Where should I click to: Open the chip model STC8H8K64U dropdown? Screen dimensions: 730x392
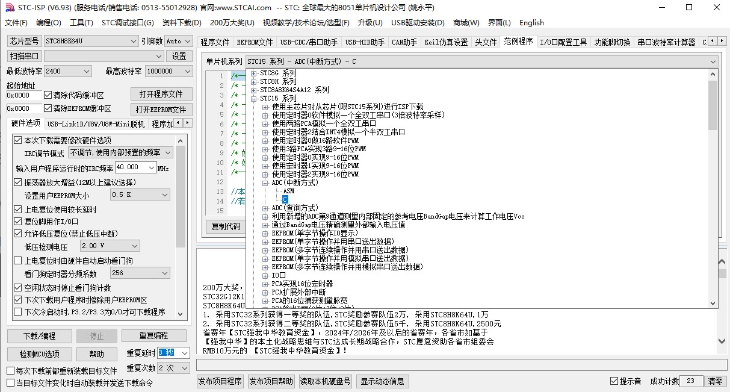click(x=91, y=41)
